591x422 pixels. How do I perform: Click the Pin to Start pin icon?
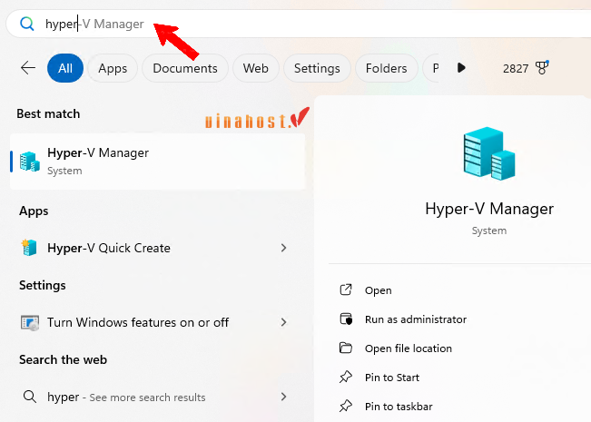pos(346,377)
